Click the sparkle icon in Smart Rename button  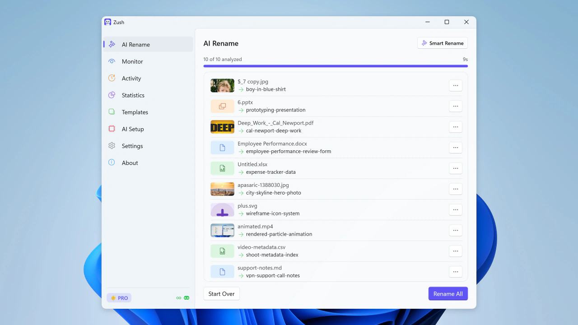pyautogui.click(x=424, y=43)
